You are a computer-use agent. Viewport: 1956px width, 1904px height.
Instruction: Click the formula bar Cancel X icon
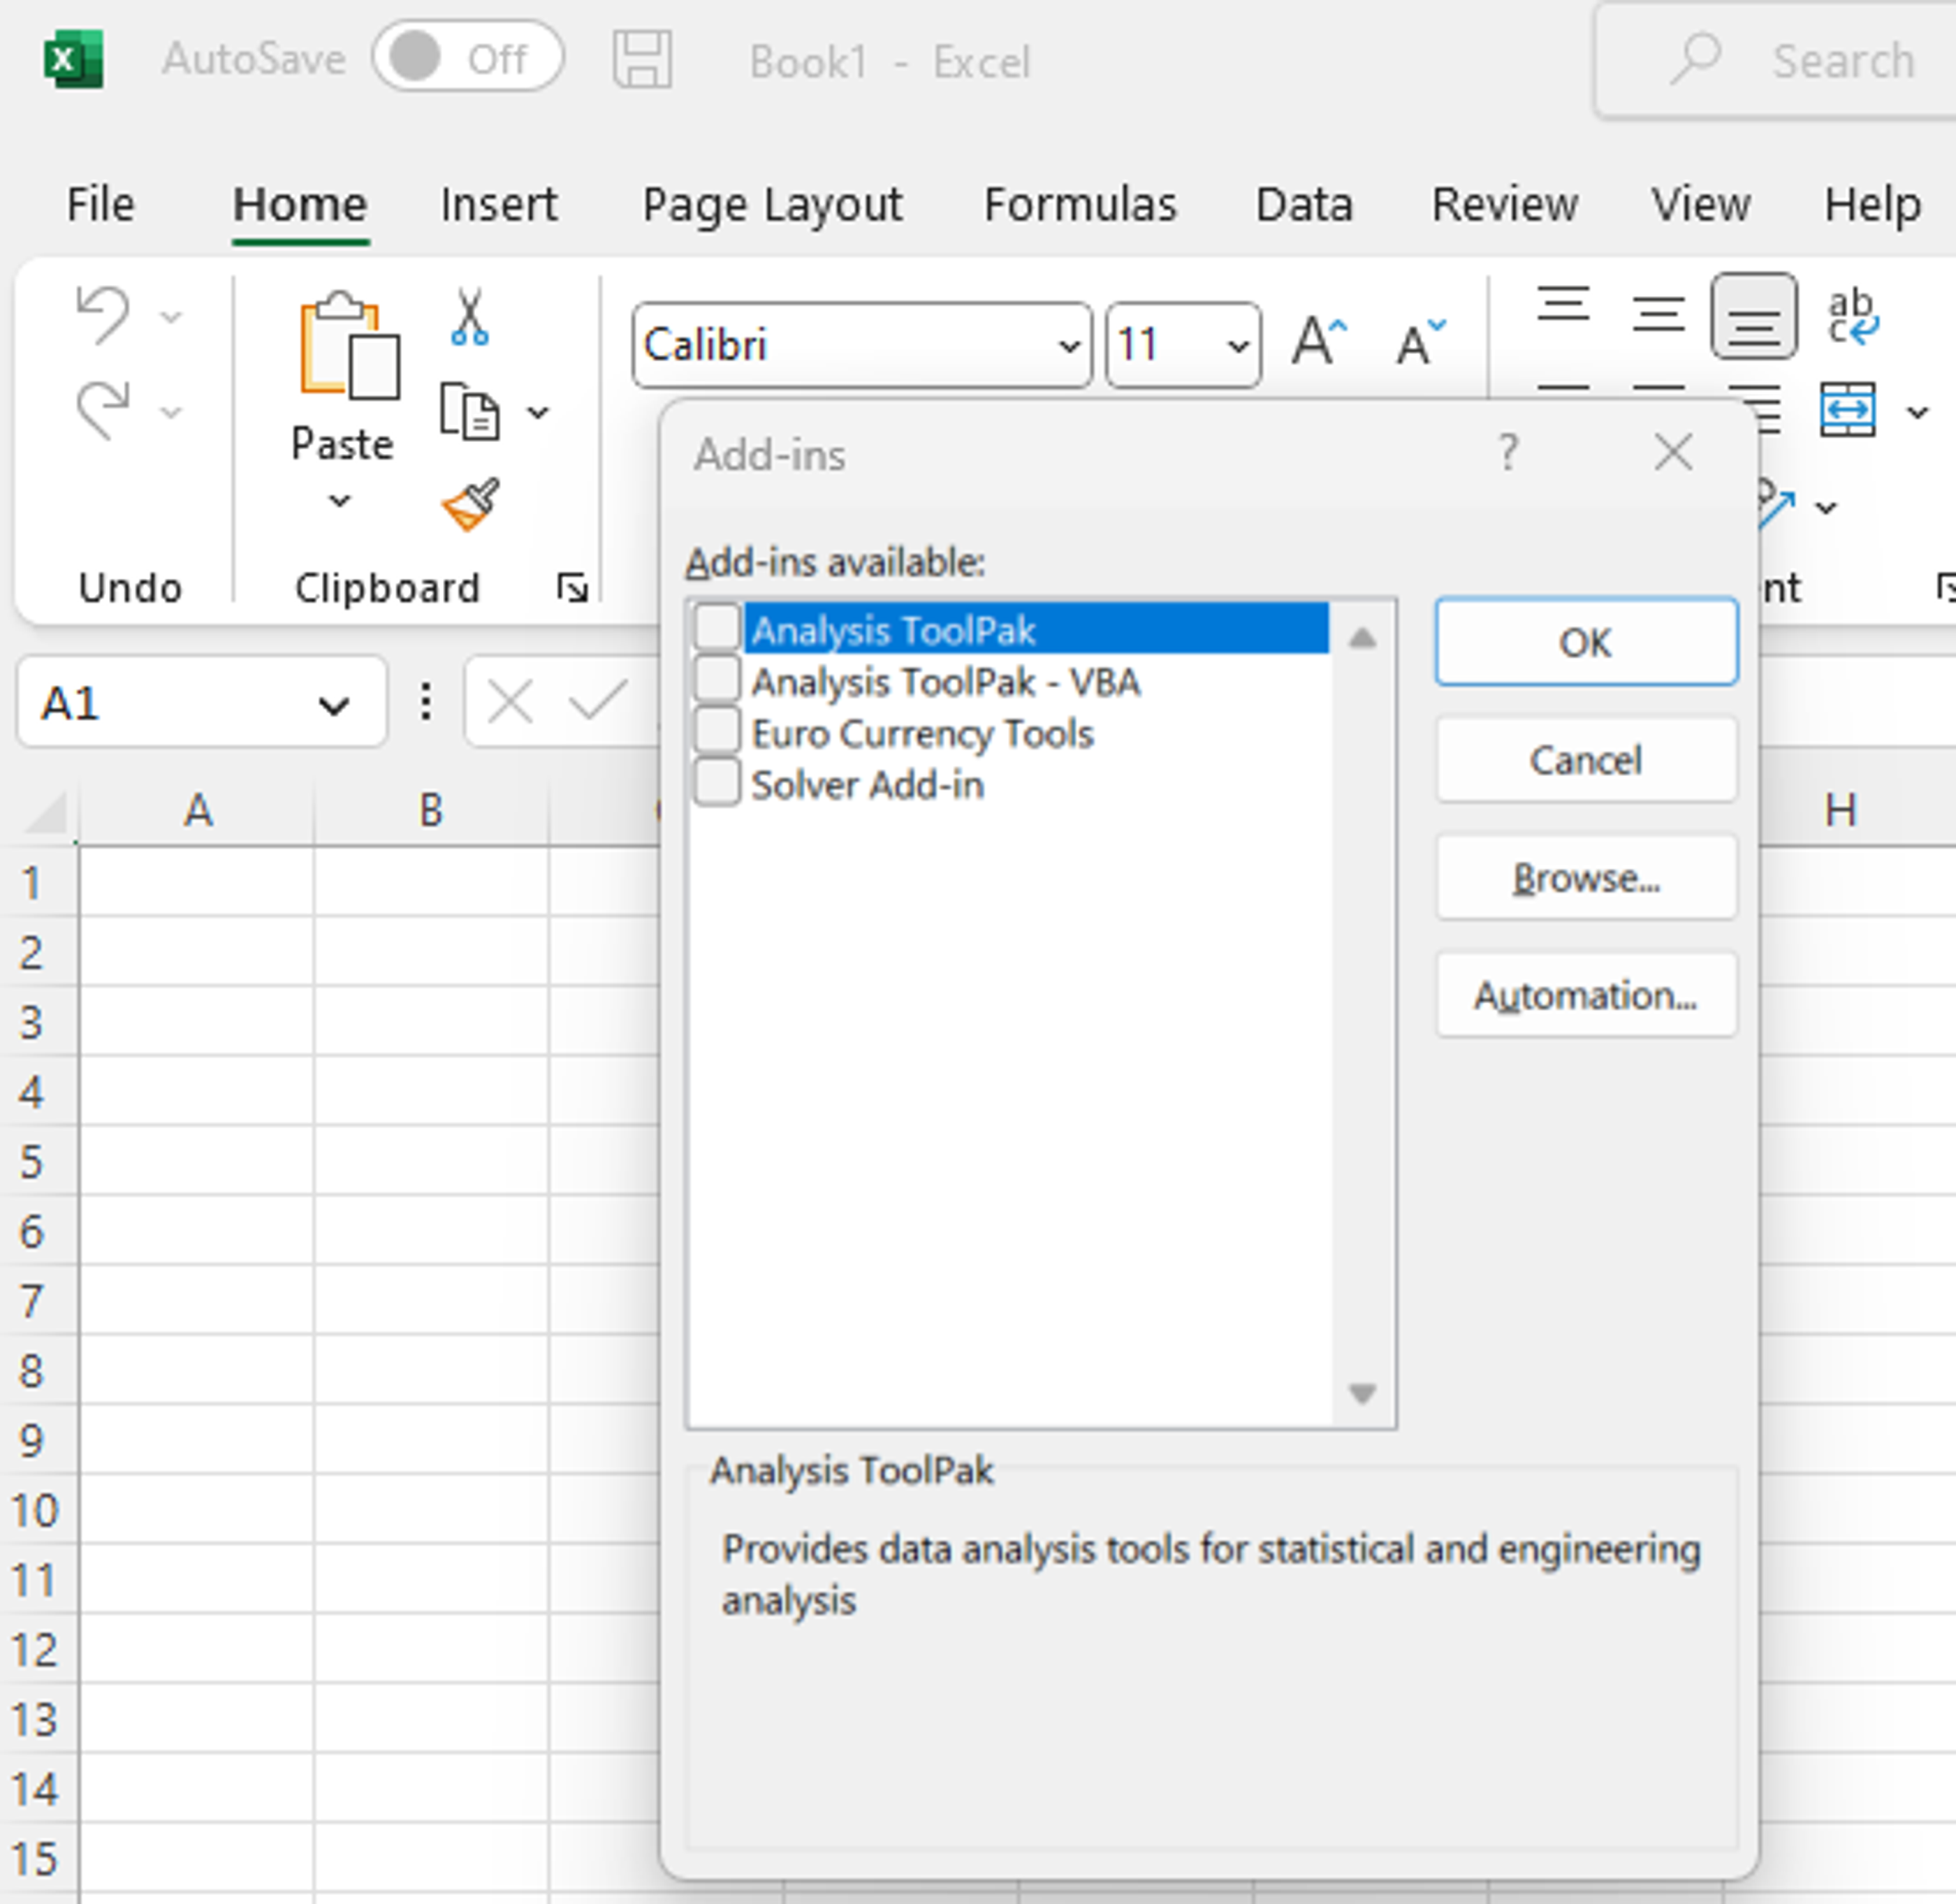tap(510, 702)
